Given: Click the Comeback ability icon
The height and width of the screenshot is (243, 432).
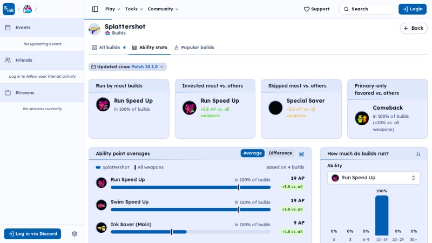Looking at the screenshot, I should 362,118.
